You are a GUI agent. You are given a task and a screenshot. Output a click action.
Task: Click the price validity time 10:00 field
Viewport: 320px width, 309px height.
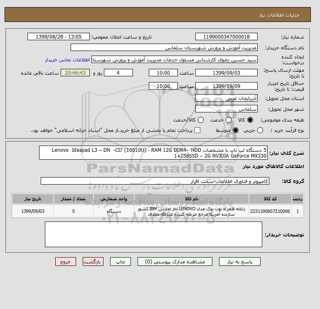pyautogui.click(x=163, y=86)
